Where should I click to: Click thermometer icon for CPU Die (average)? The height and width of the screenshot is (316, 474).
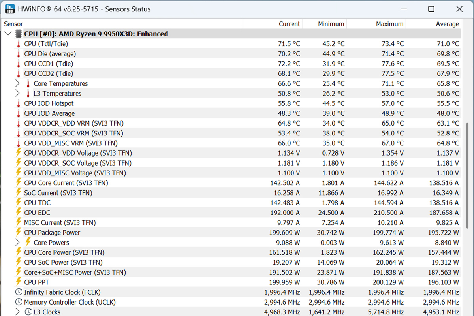(18, 54)
